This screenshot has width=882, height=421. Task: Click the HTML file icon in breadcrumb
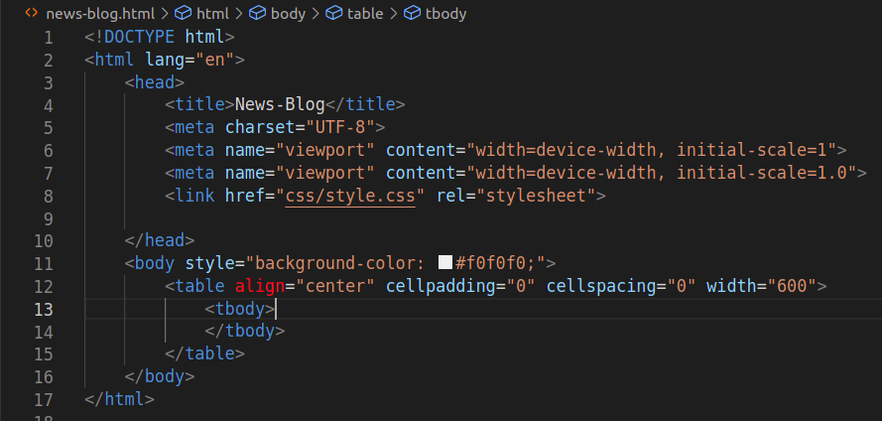32,12
